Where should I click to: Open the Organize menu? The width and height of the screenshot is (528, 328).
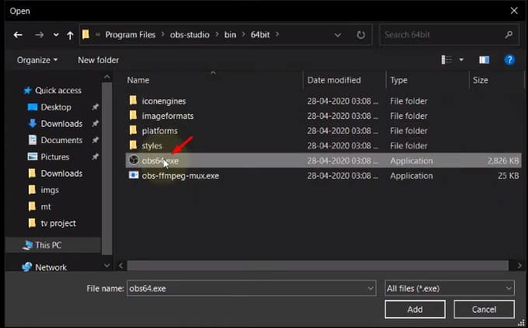(37, 60)
